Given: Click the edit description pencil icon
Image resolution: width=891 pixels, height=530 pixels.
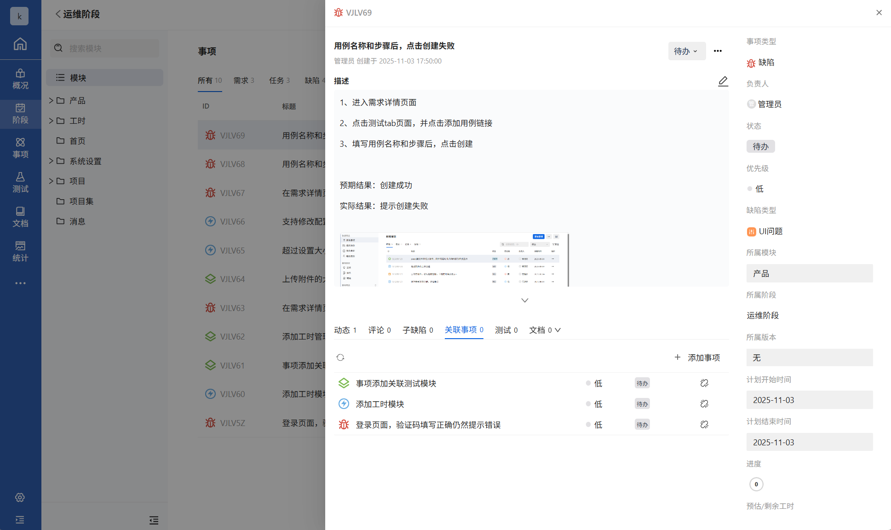Looking at the screenshot, I should click(723, 81).
